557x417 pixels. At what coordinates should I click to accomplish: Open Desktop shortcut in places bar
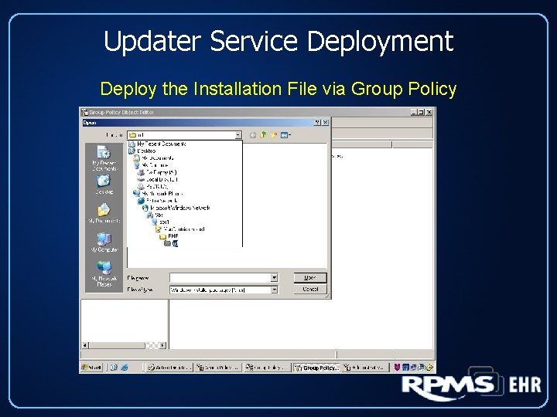pyautogui.click(x=104, y=185)
